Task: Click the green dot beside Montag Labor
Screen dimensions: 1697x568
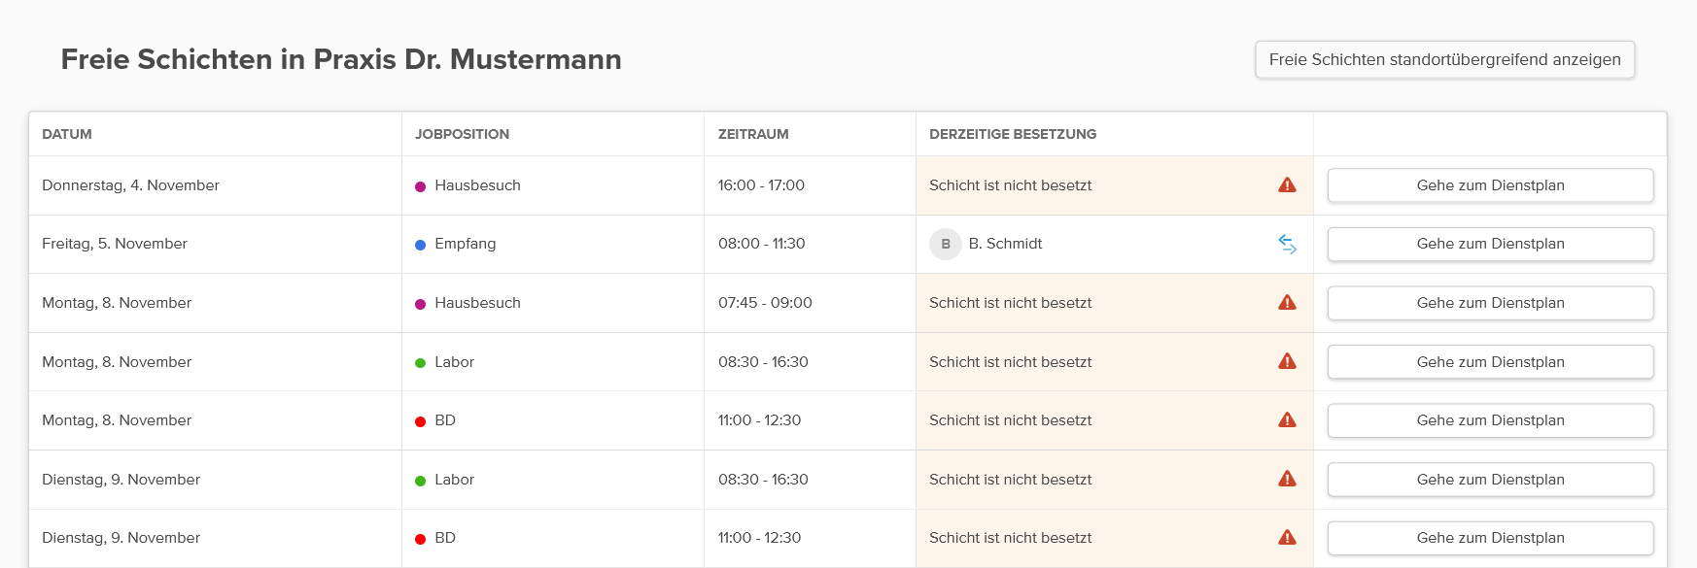Action: (x=421, y=363)
